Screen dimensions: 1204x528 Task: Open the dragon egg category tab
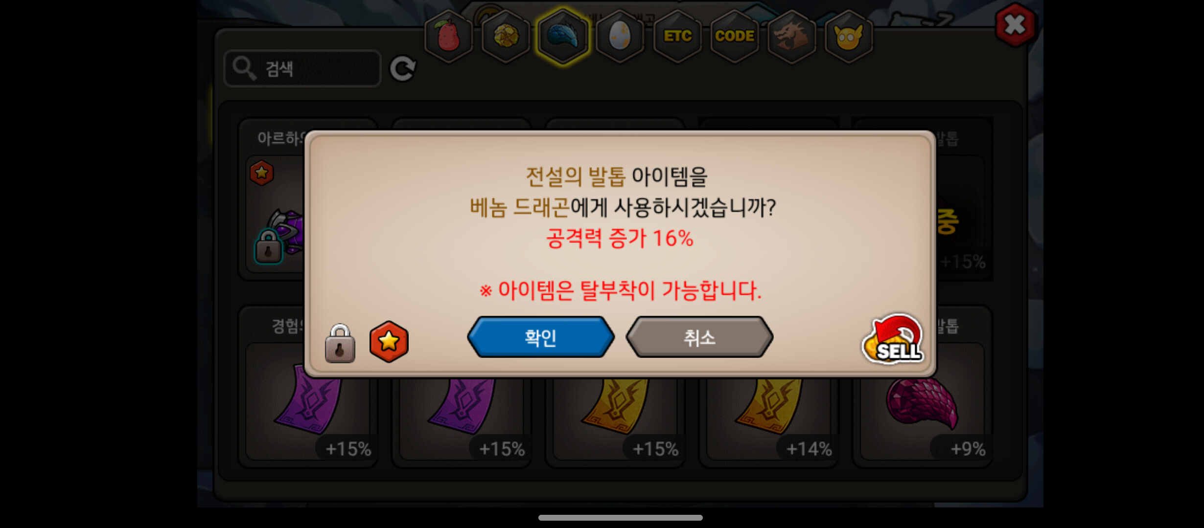pyautogui.click(x=620, y=37)
